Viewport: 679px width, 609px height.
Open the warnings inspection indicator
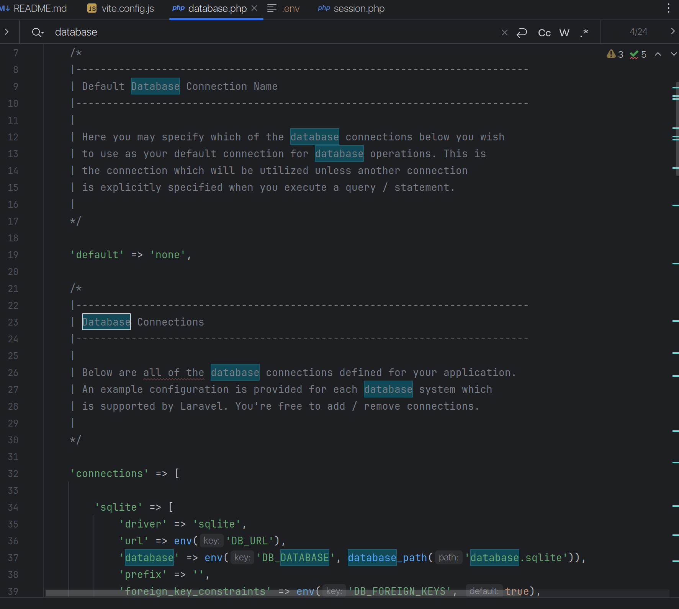pos(615,54)
